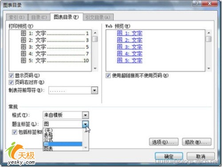
Task: Click the Web preview scrollbar thumb
Action: (x=209, y=39)
